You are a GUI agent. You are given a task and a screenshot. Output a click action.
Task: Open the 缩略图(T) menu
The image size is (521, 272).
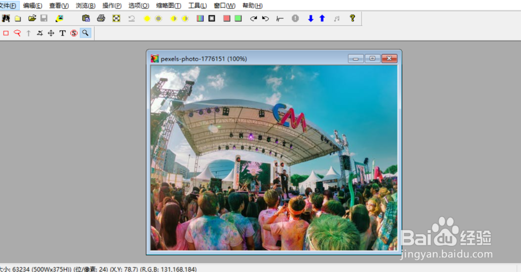pos(168,6)
